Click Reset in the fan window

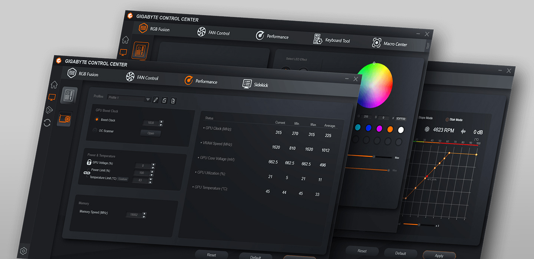point(362,250)
